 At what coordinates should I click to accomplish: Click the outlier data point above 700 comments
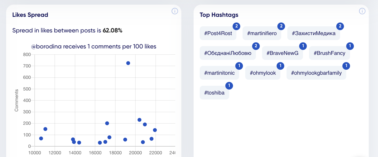128,63
